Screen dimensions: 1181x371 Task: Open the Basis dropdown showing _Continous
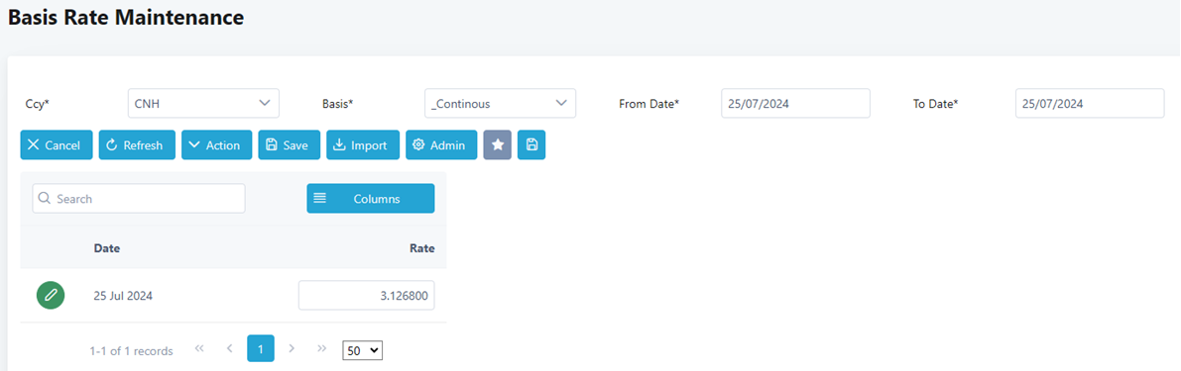[500, 104]
